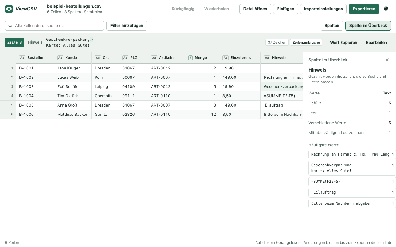Image resolution: width=396 pixels, height=247 pixels.
Task: Click the Exportieren button
Action: [x=364, y=9]
